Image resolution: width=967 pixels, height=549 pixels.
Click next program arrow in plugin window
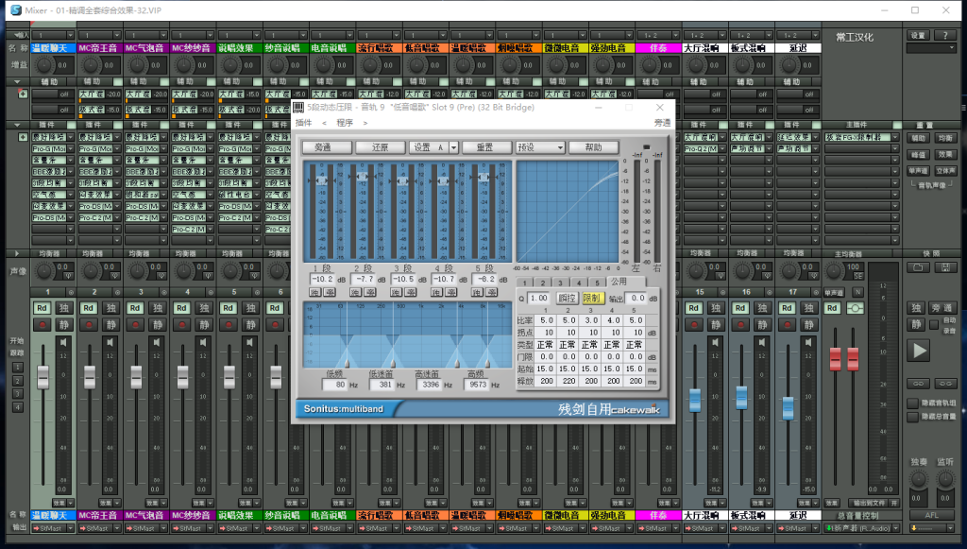[x=365, y=123]
